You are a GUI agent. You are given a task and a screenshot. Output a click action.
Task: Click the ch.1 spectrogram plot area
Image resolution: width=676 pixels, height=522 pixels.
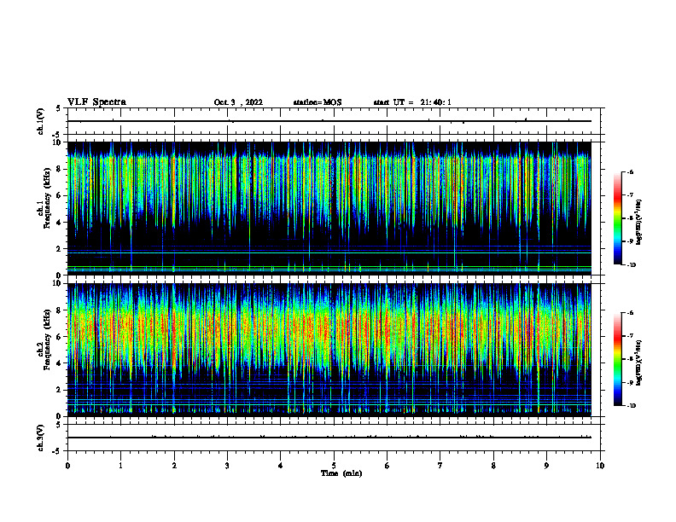(329, 208)
